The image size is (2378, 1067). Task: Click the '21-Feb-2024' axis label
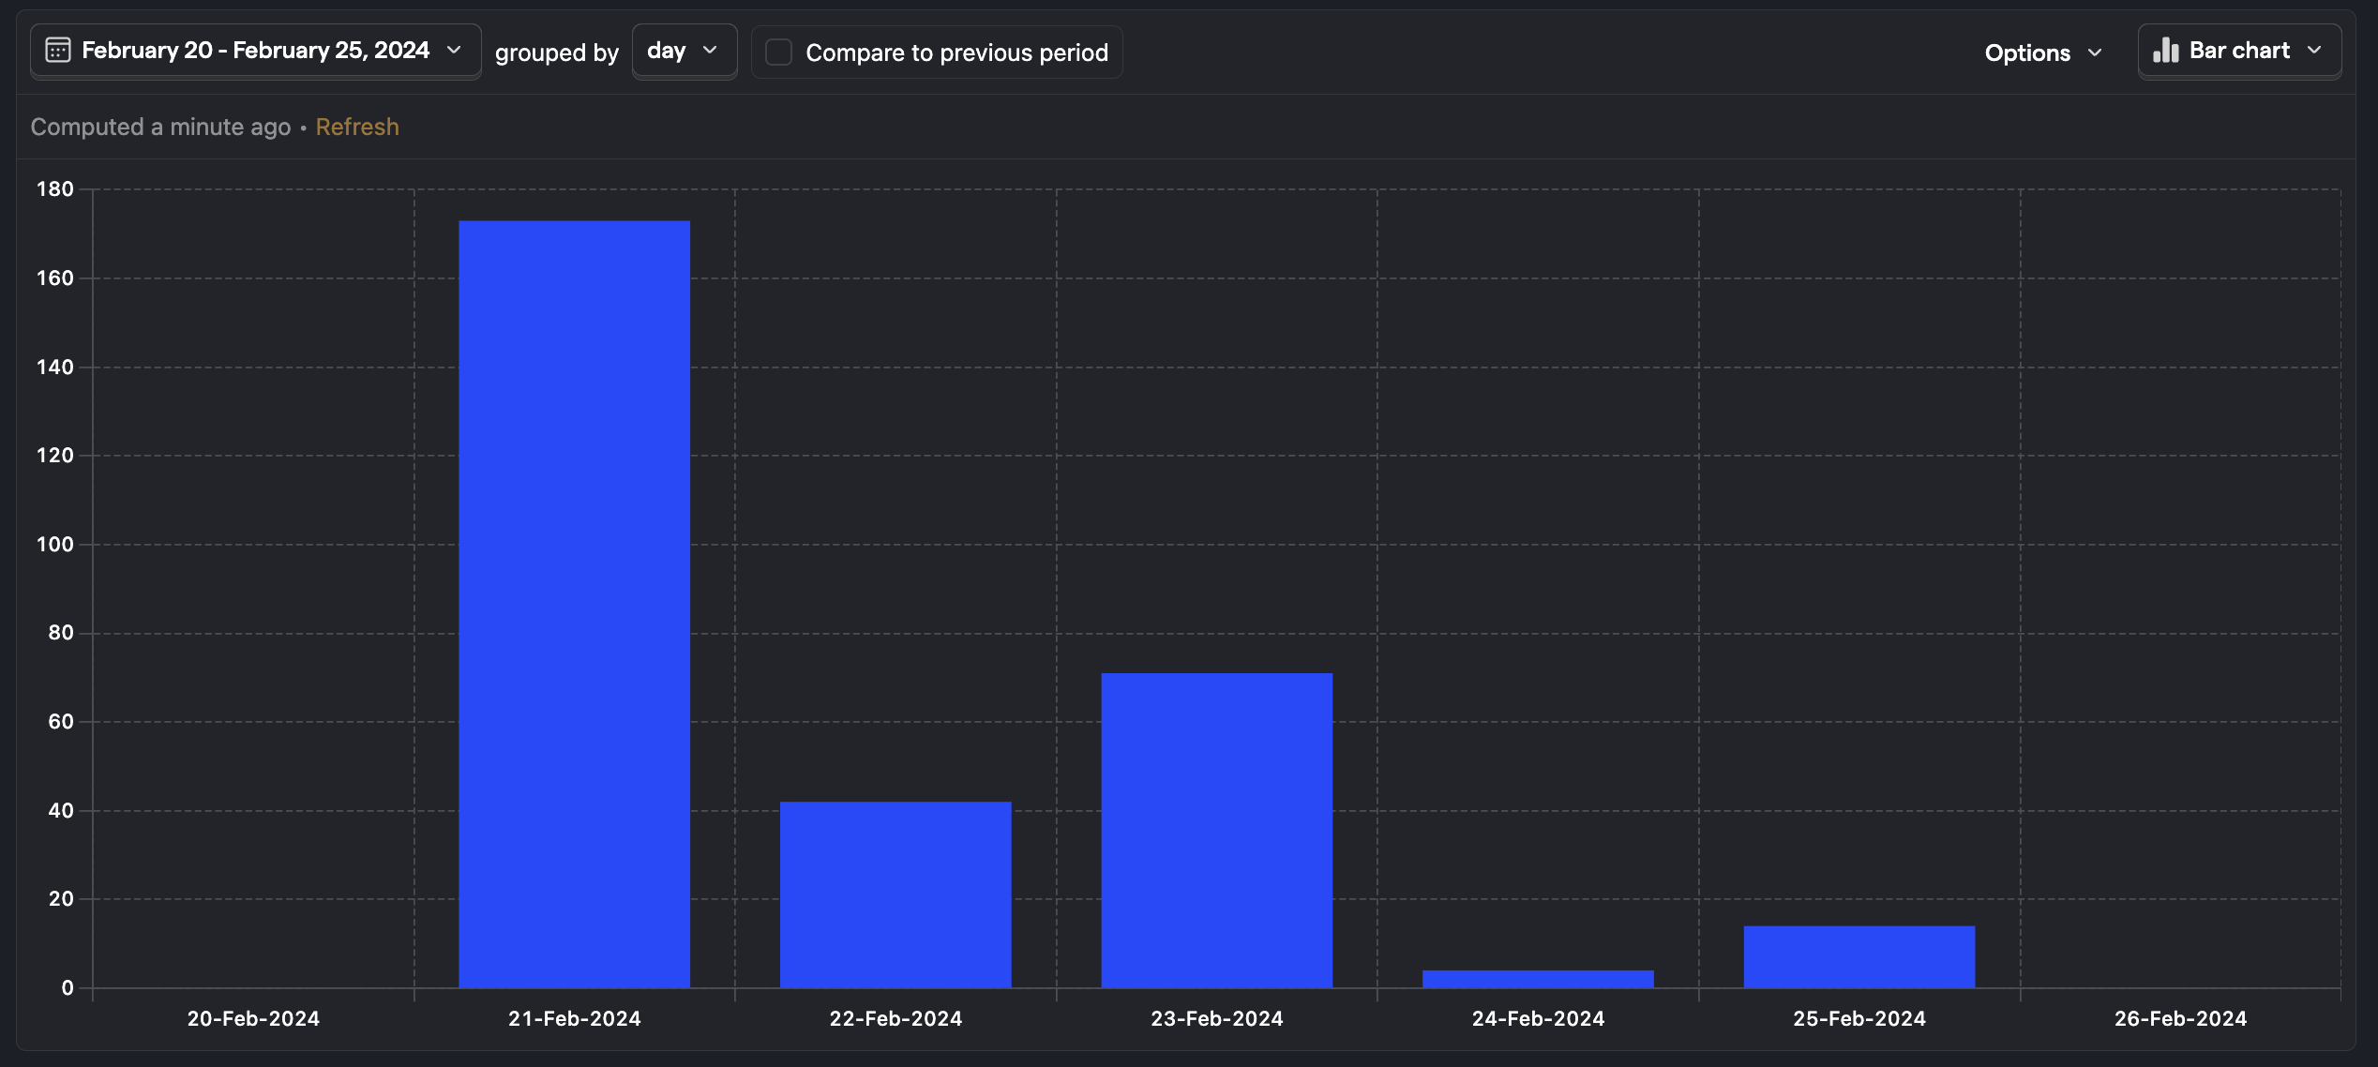click(x=574, y=1018)
